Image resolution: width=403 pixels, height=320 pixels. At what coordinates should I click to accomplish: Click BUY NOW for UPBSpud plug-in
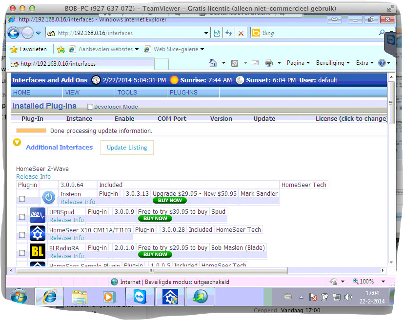[155, 218]
